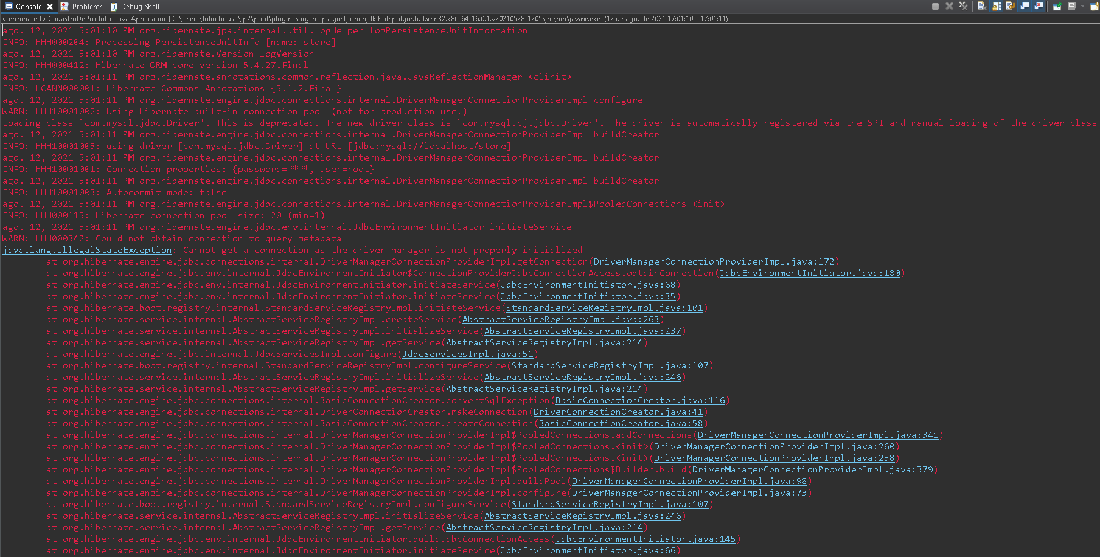
Task: Open a new console view
Action: (x=1094, y=6)
